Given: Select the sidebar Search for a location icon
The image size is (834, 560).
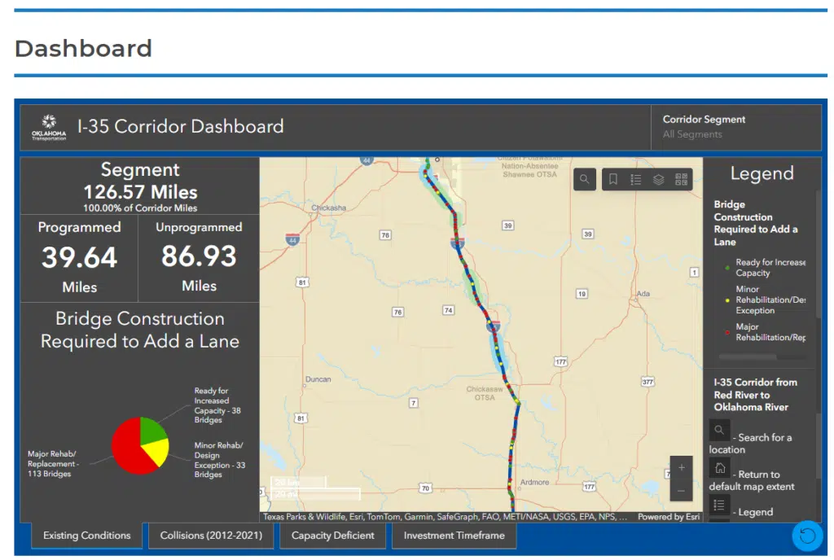Looking at the screenshot, I should tap(719, 430).
